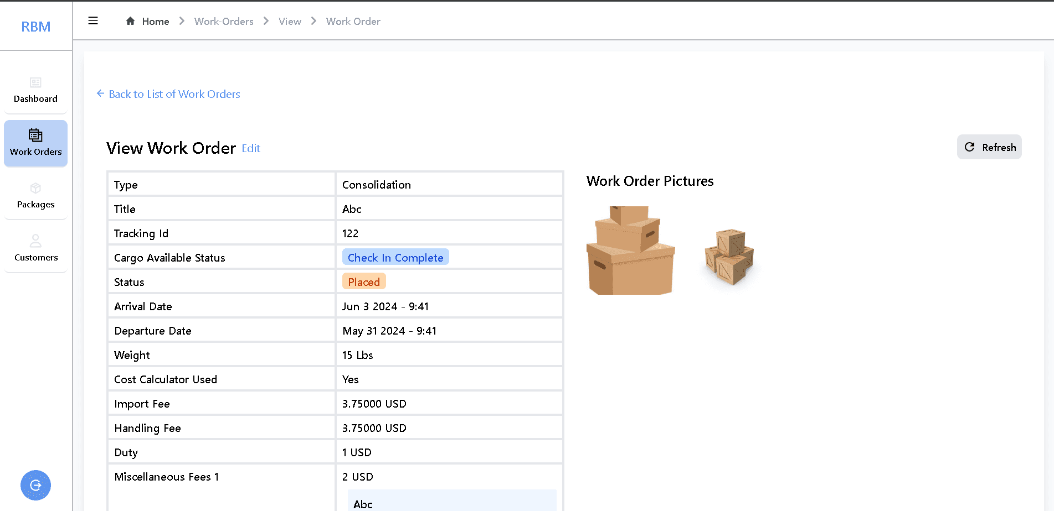Select the Tracking Id value 122
Viewport: 1054px width, 511px height.
(350, 233)
